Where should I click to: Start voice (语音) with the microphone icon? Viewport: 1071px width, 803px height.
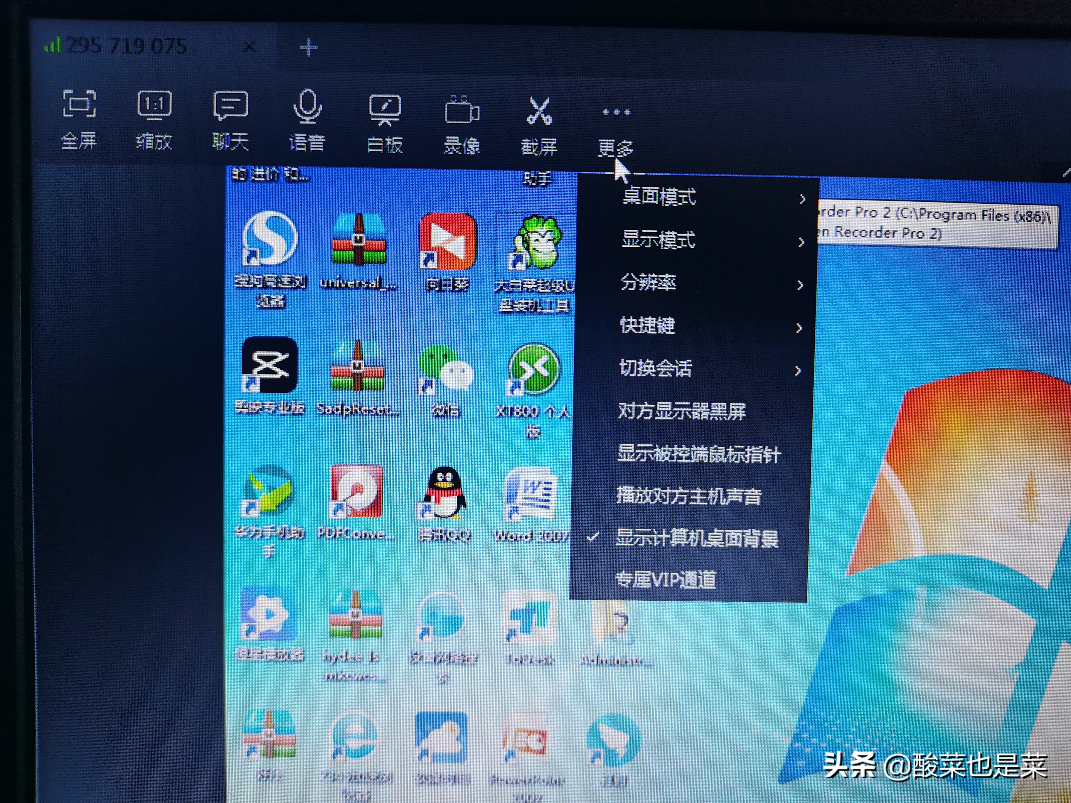pos(307,107)
